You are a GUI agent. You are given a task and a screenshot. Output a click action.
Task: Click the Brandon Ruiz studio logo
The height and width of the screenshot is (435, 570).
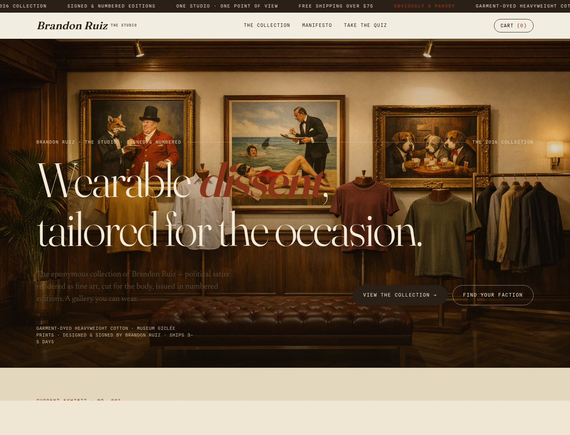(x=87, y=26)
